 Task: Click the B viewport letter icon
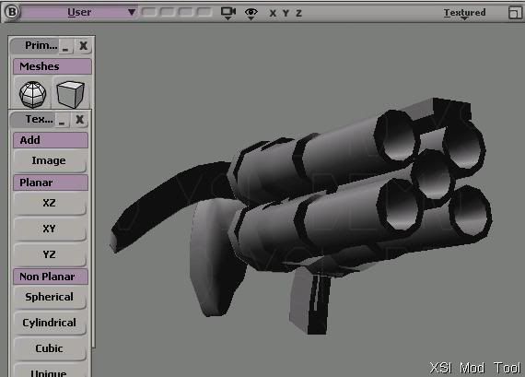[x=12, y=12]
